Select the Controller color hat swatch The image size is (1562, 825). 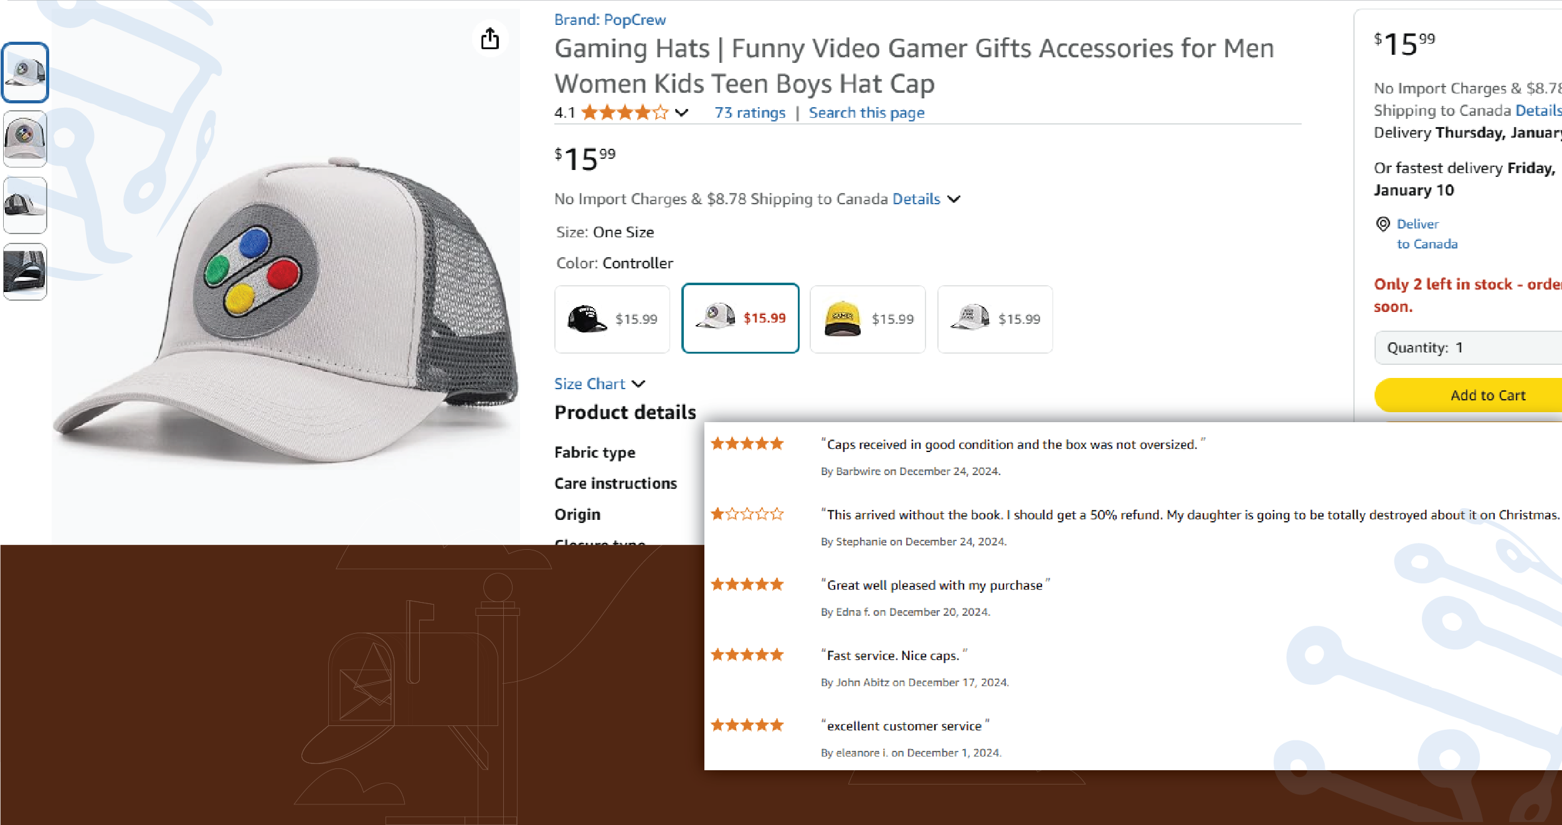740,318
